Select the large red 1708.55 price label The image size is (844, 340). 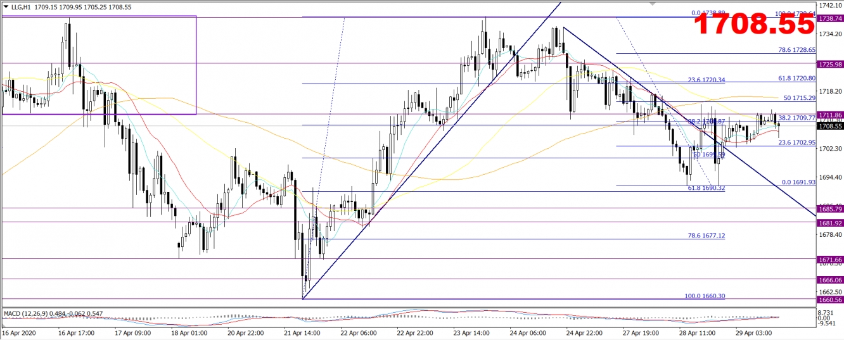(753, 25)
